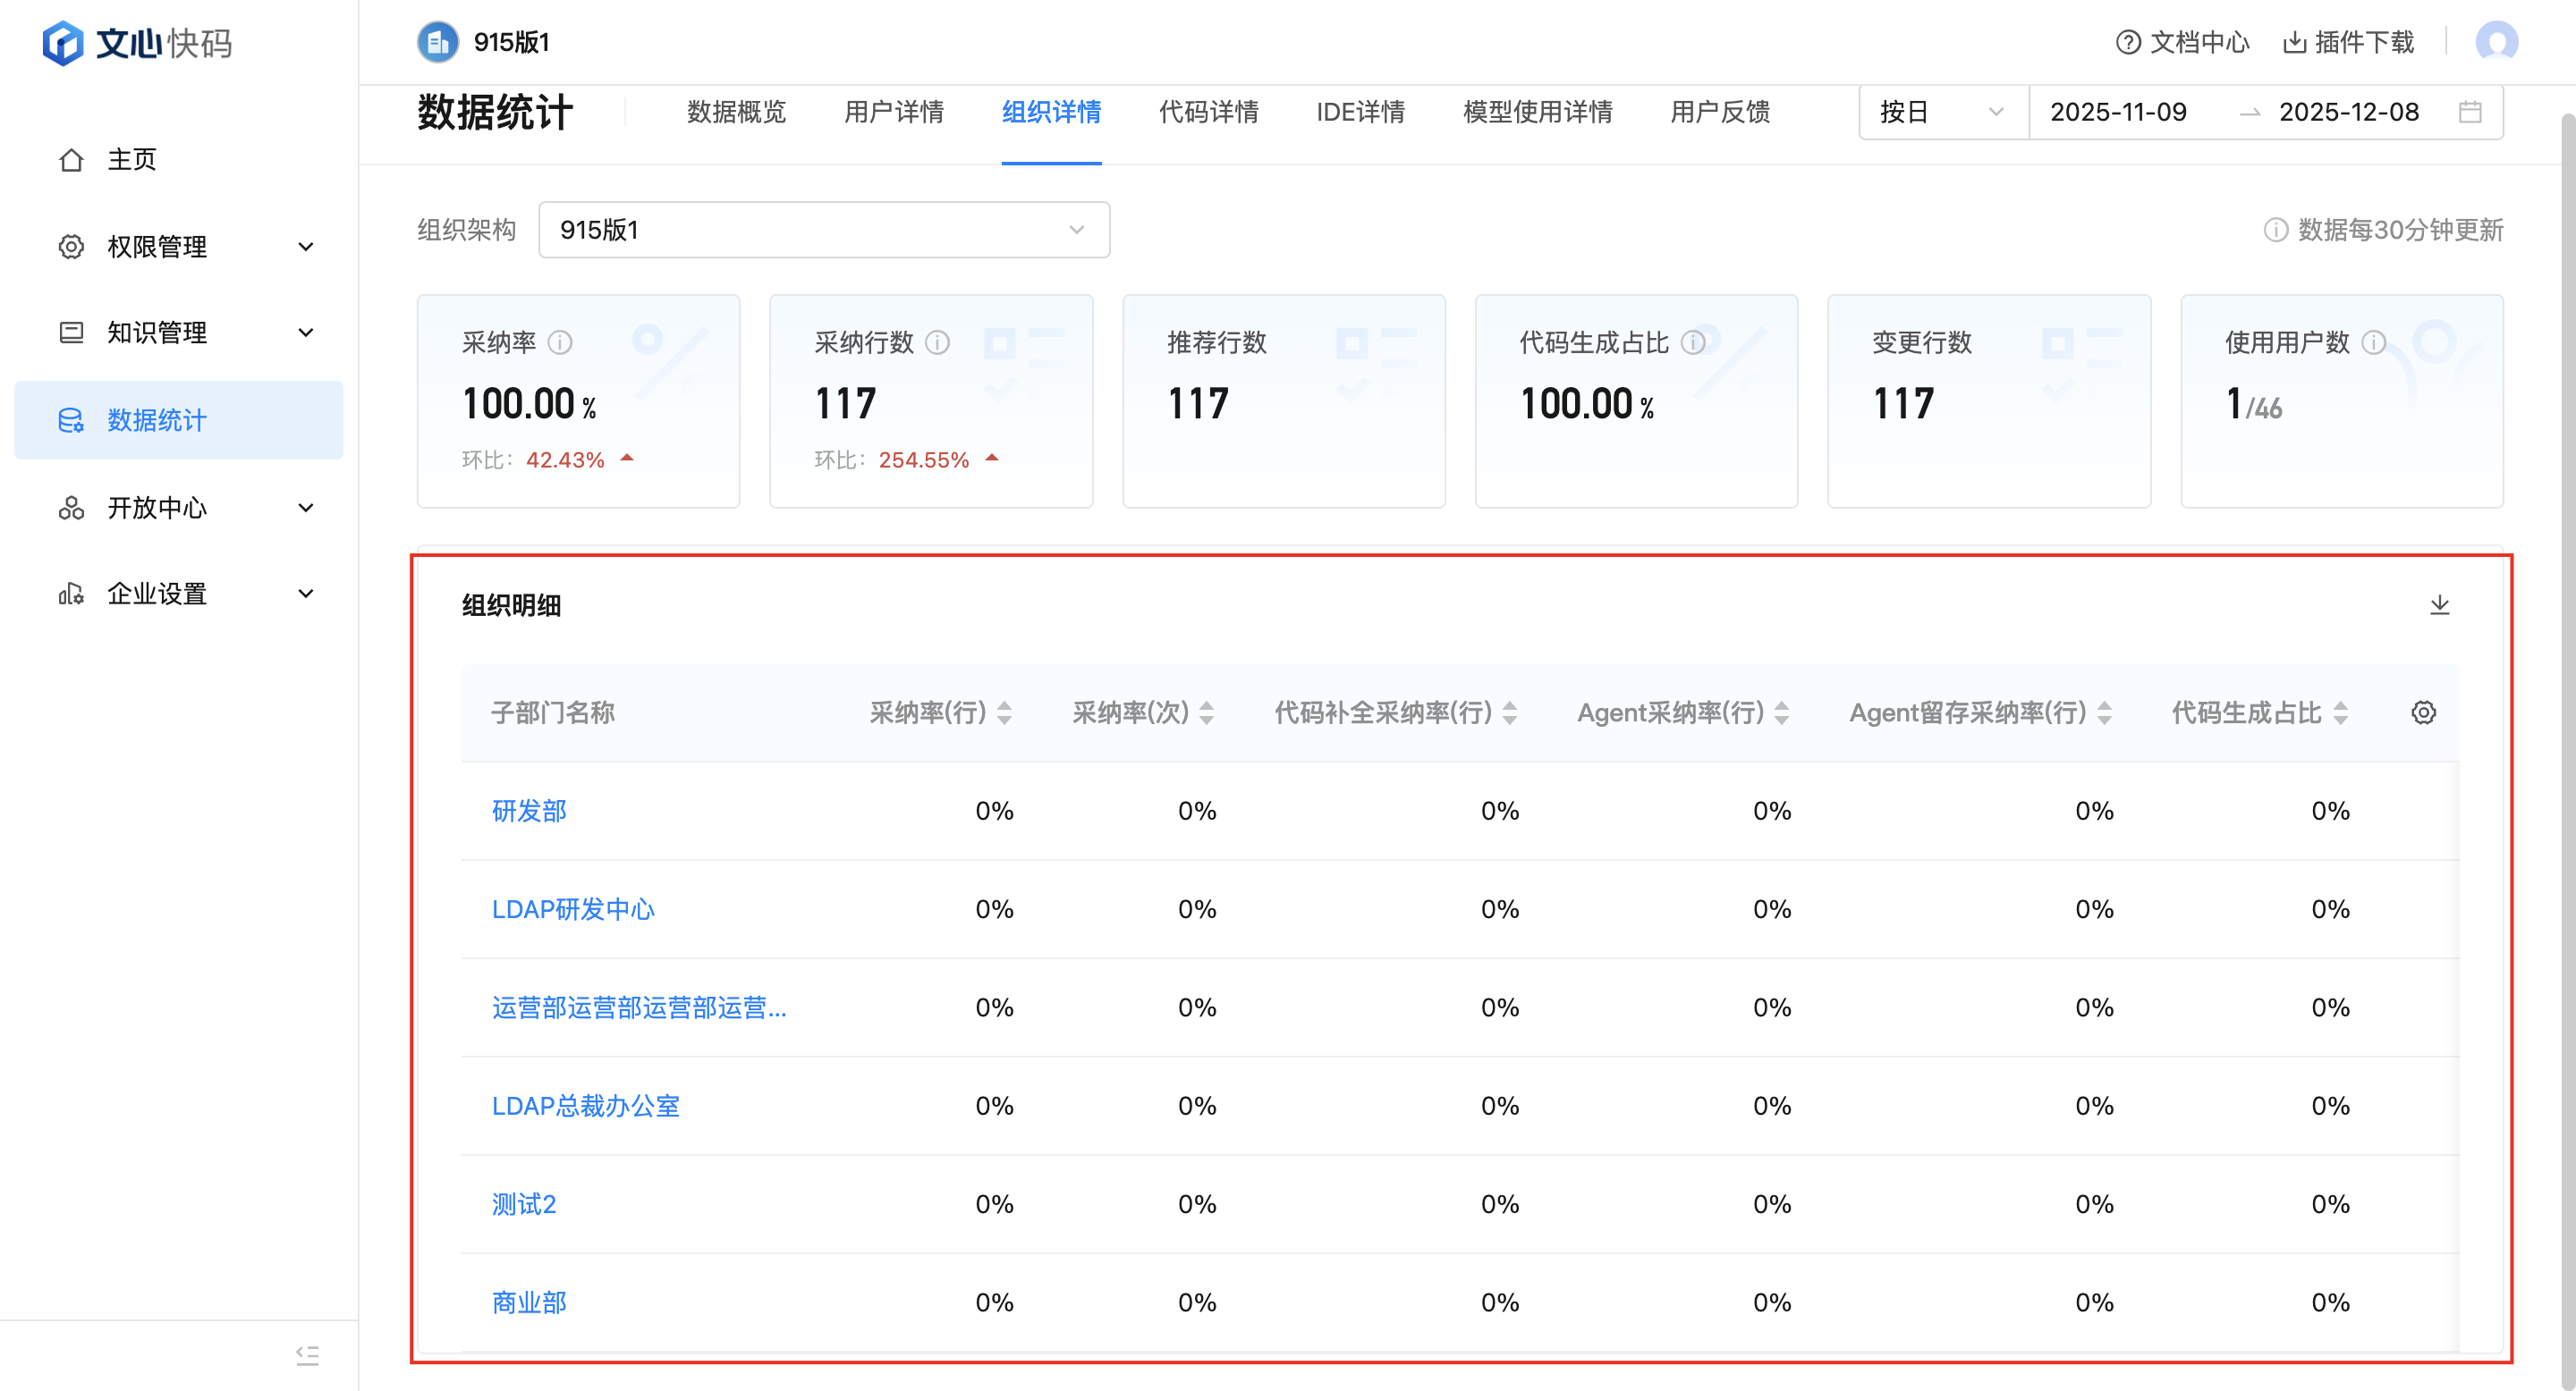Viewport: 2576px width, 1391px height.
Task: Open table column settings gear
Action: 2423,712
